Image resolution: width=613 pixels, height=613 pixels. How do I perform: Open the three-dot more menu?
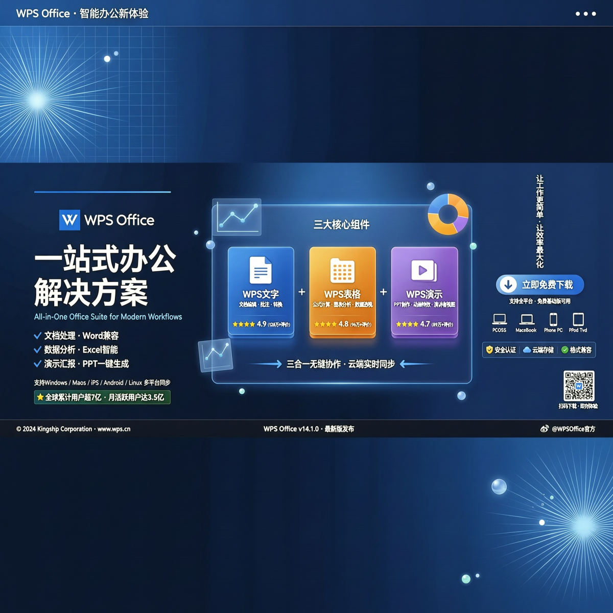585,14
